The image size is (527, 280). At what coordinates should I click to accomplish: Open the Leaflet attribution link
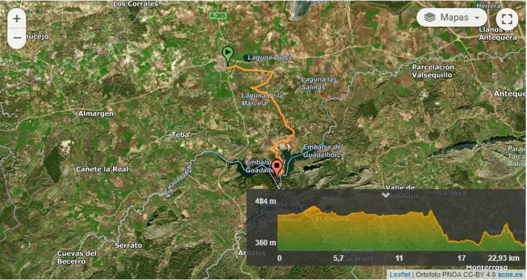tap(399, 275)
